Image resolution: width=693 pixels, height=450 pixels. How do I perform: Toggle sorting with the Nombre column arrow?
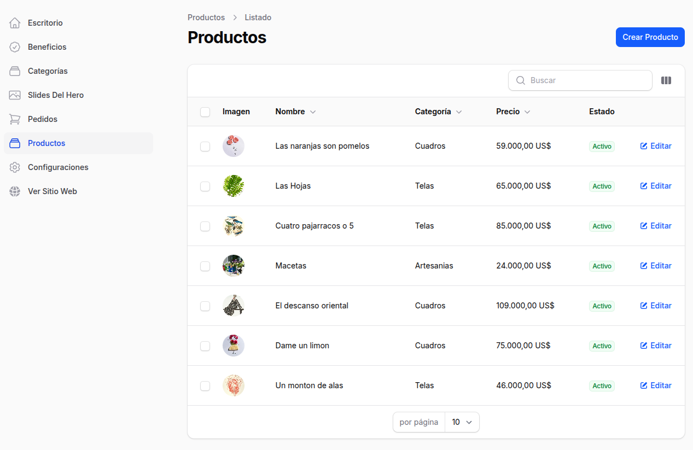point(312,112)
